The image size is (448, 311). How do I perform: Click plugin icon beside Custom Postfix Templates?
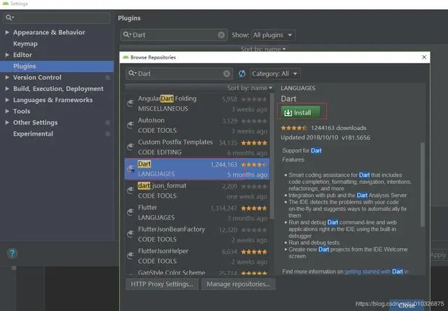[x=131, y=147]
